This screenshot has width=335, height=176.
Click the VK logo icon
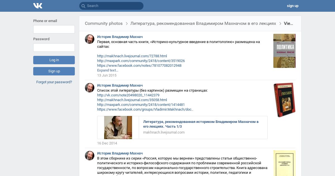pyautogui.click(x=38, y=6)
